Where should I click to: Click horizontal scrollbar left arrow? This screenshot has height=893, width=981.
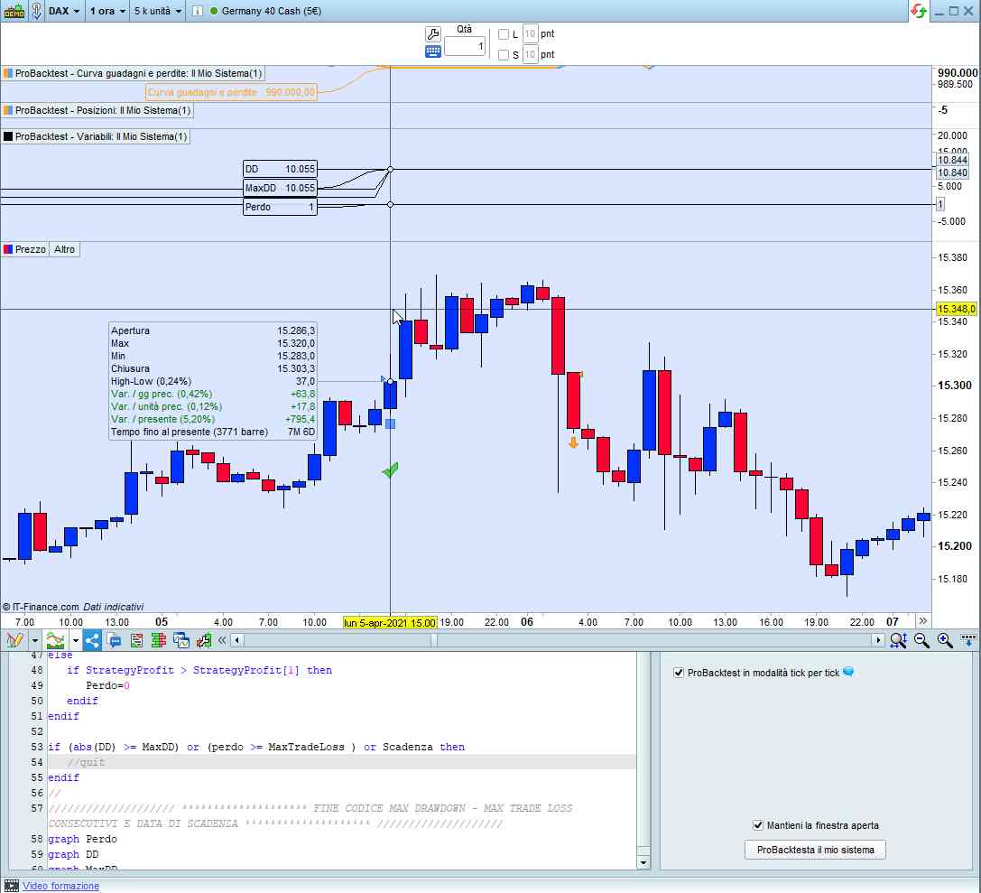tap(237, 640)
